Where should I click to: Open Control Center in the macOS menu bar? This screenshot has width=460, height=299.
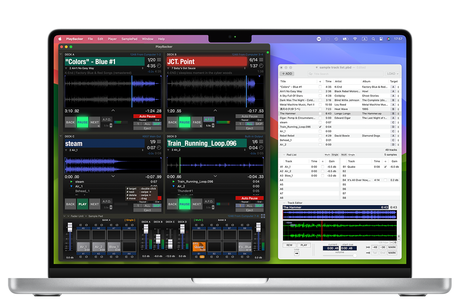tap(382, 39)
